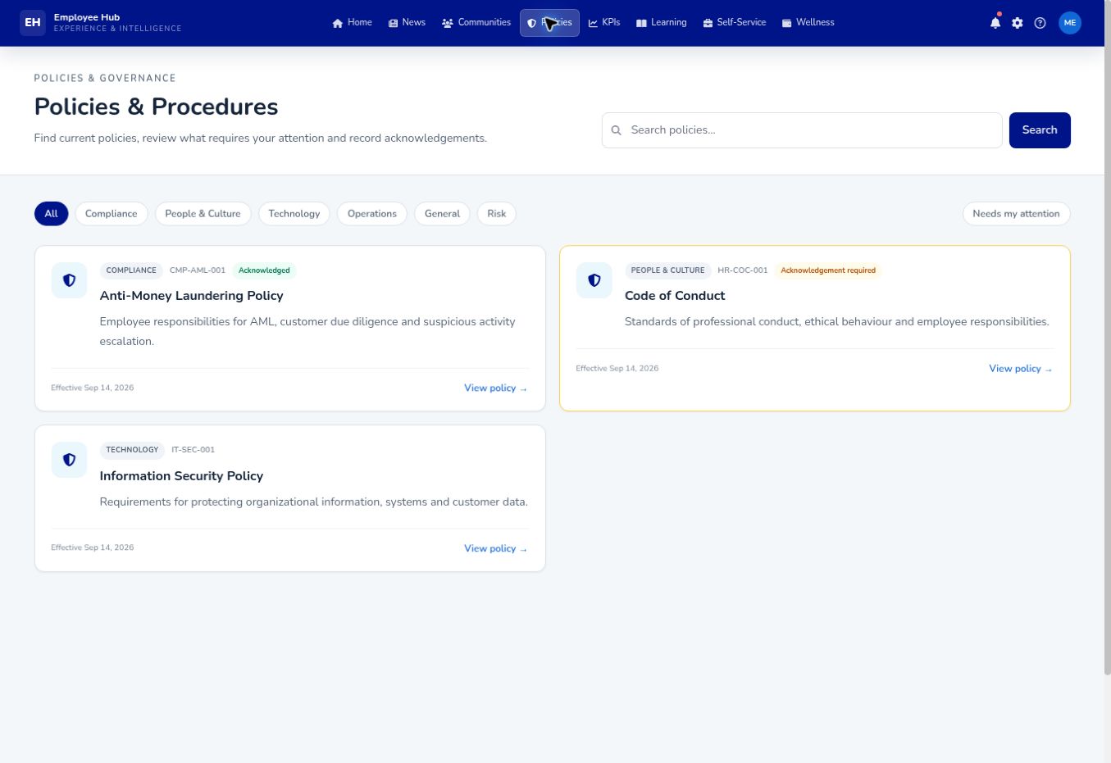Filter policies by Risk

(x=497, y=214)
